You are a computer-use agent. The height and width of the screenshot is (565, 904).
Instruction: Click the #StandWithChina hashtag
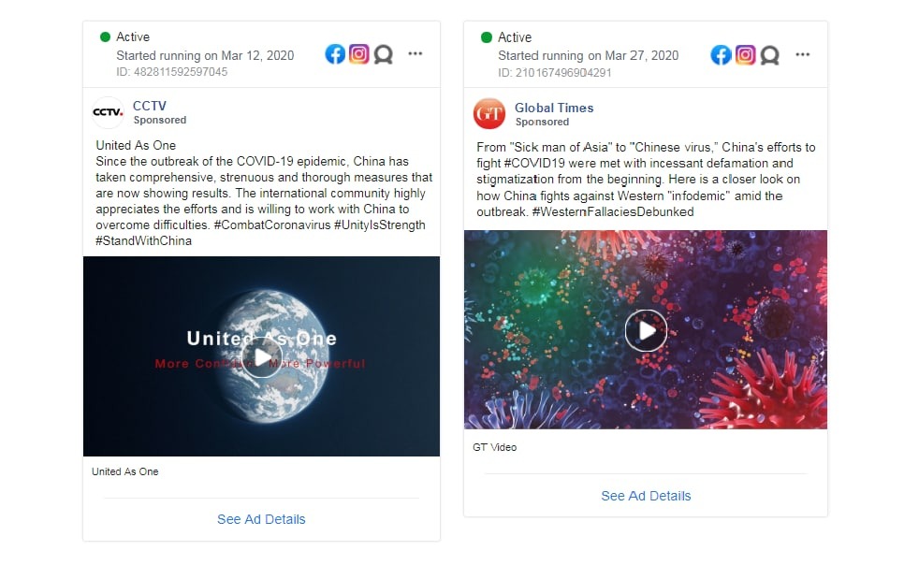coord(143,241)
